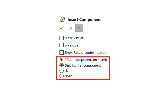This screenshot has width=167, height=94.
Task: Click the Insert Component folder icon
Action: point(63,19)
